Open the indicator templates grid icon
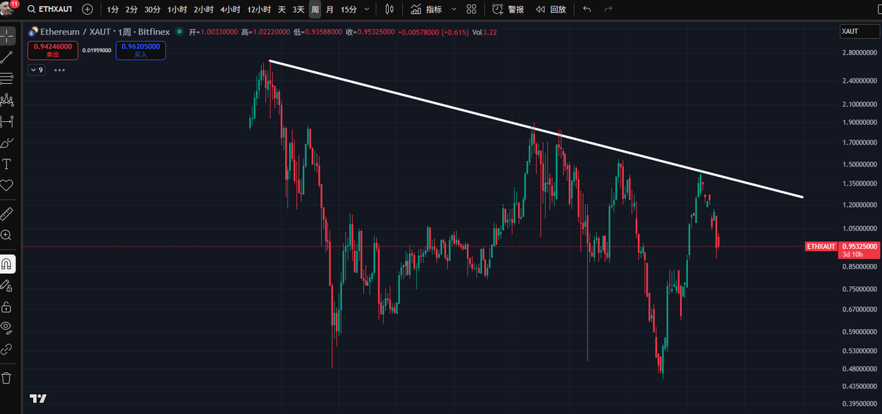Image resolution: width=882 pixels, height=414 pixels. pyautogui.click(x=471, y=10)
